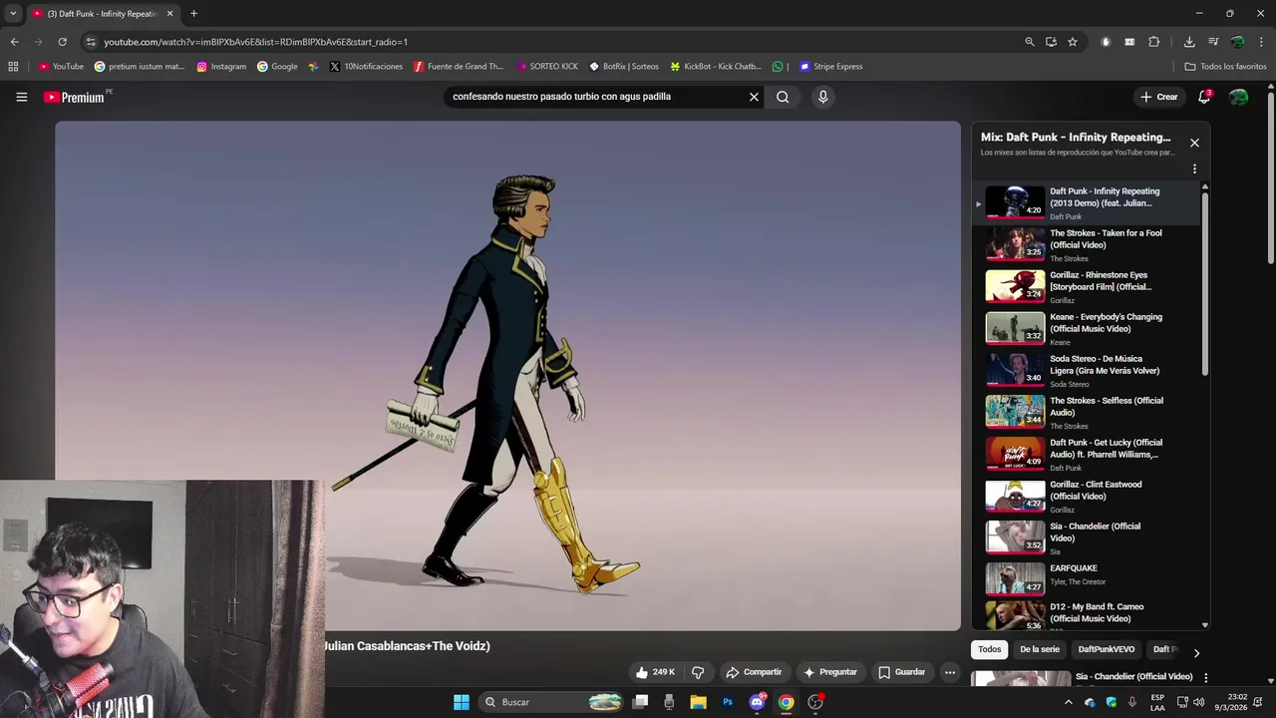1276x718 pixels.
Task: Open File Explorer from the taskbar
Action: coord(699,702)
